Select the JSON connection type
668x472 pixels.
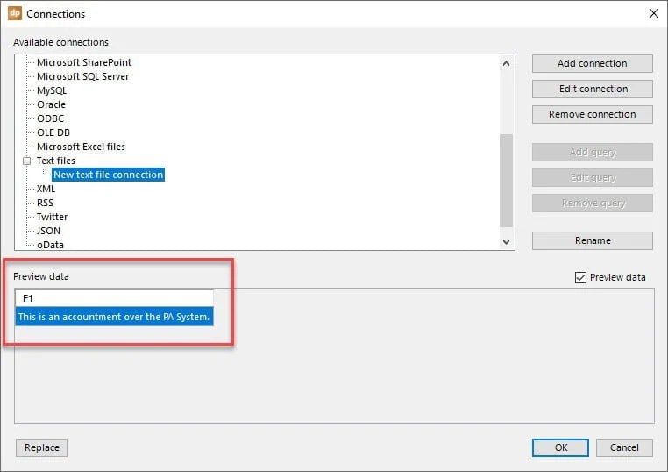[x=48, y=231]
